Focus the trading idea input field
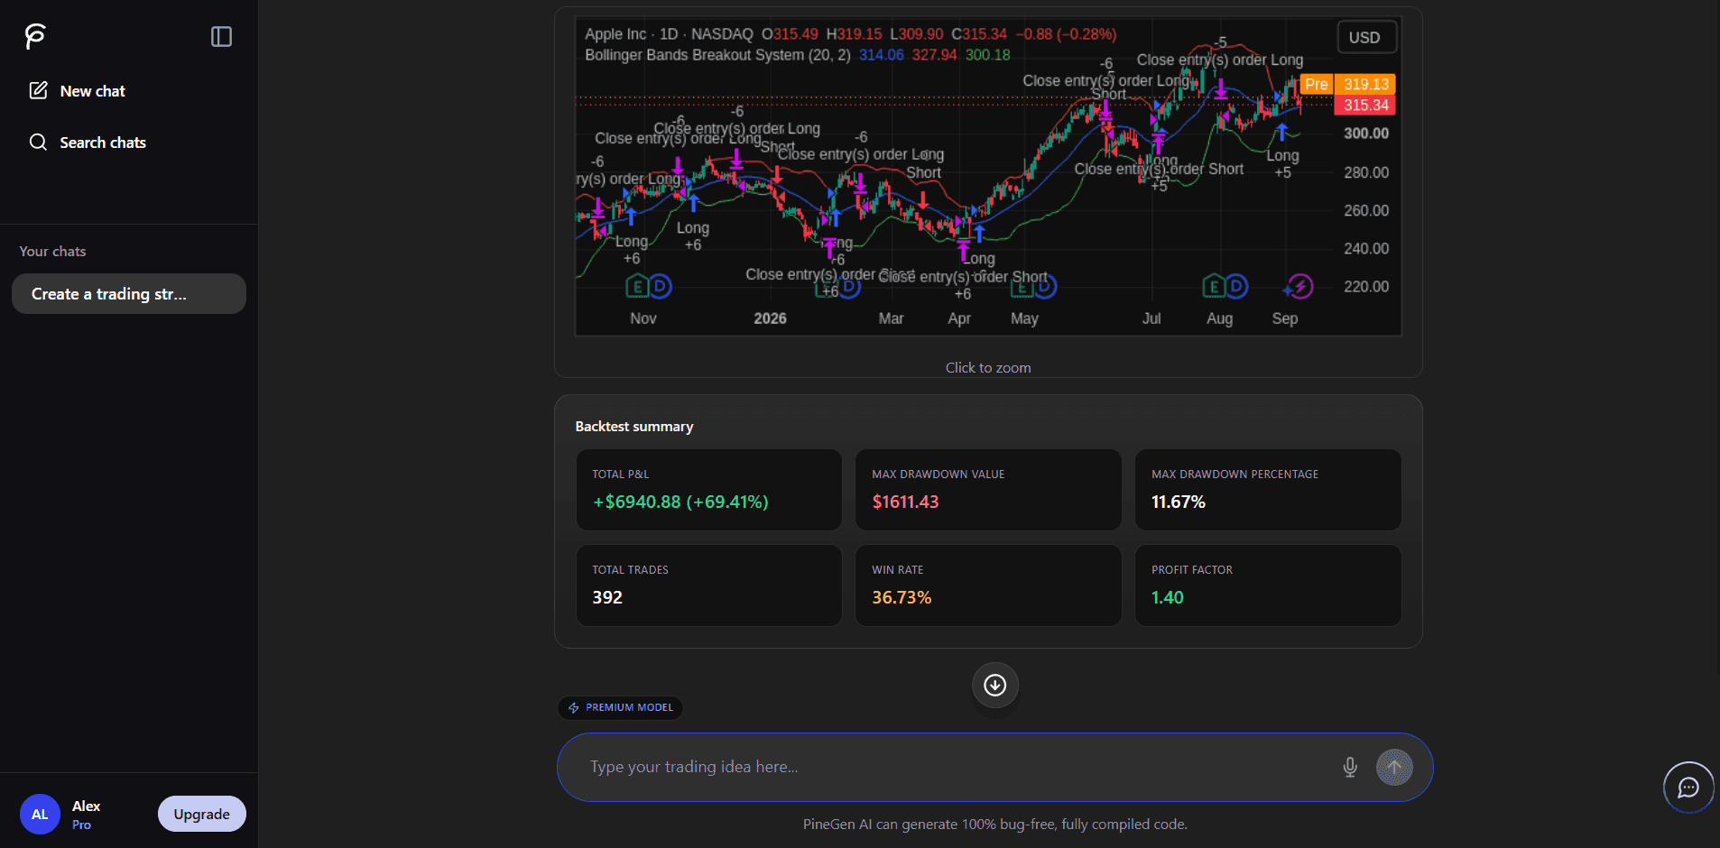1720x848 pixels. 957,767
